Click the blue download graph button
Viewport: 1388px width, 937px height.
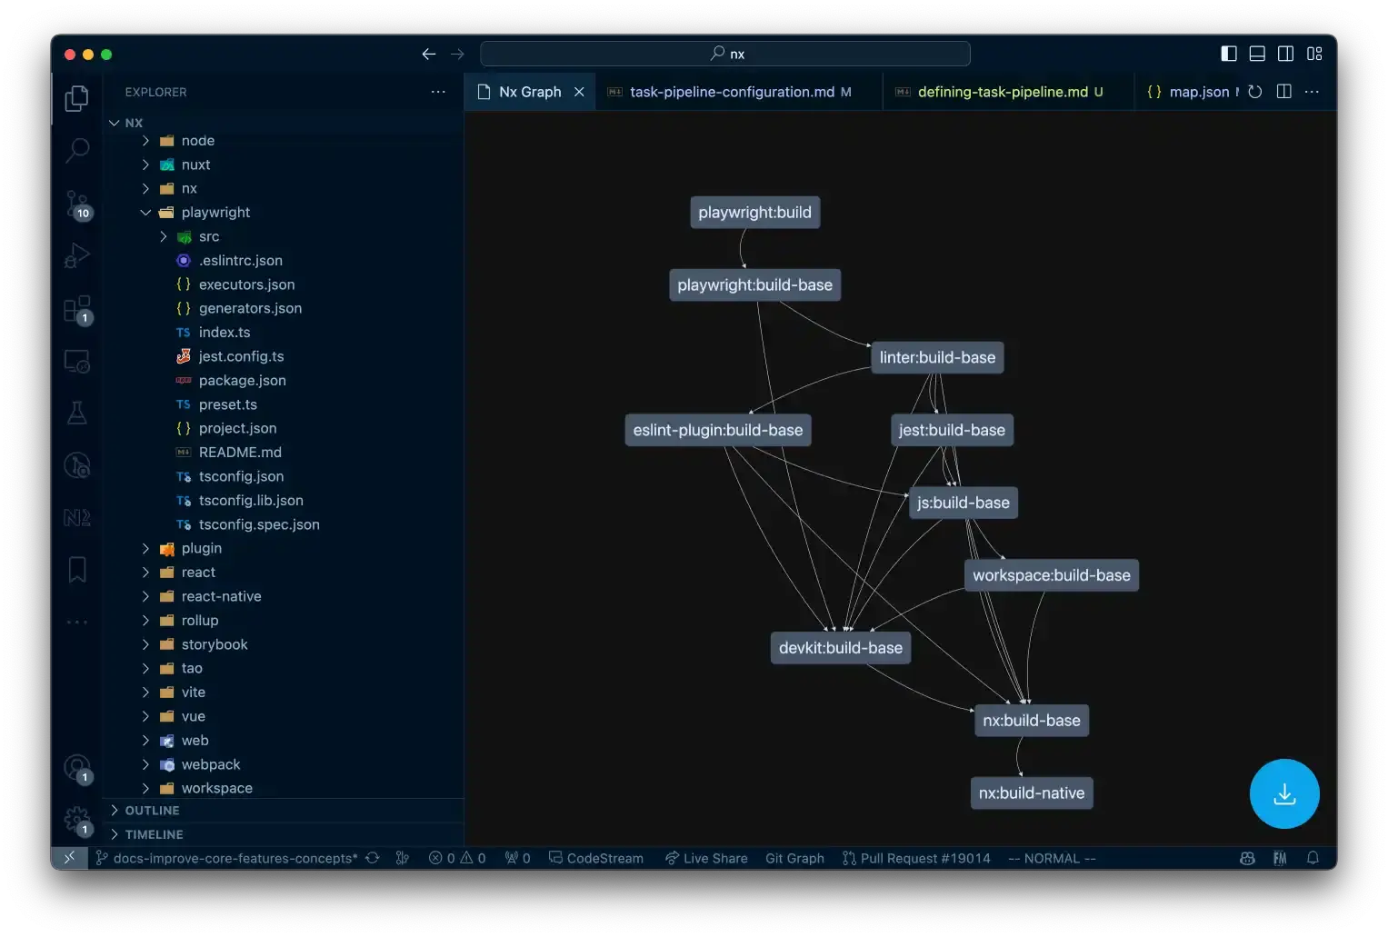[x=1284, y=793]
